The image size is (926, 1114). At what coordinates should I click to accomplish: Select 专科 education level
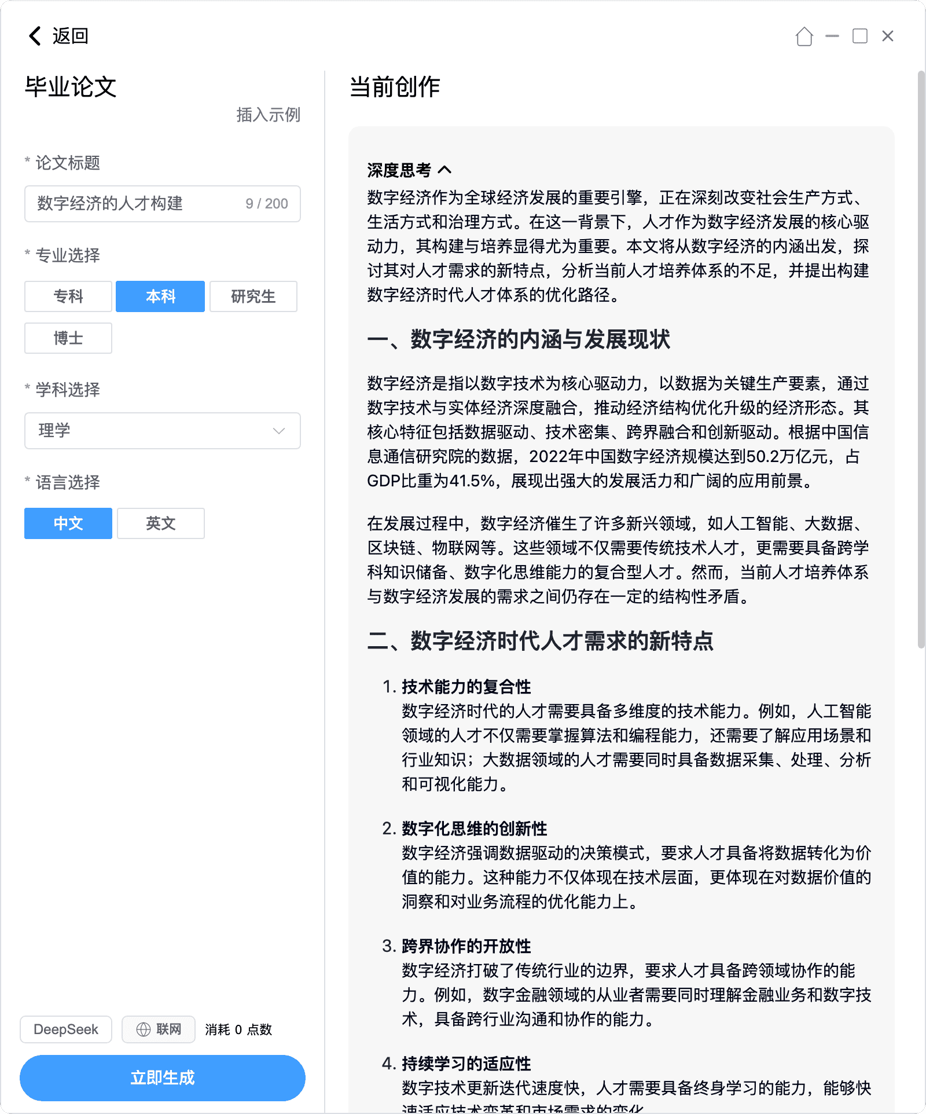68,296
